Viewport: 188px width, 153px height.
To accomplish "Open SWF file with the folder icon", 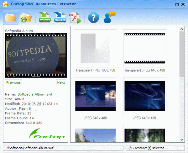I will click(11, 18).
